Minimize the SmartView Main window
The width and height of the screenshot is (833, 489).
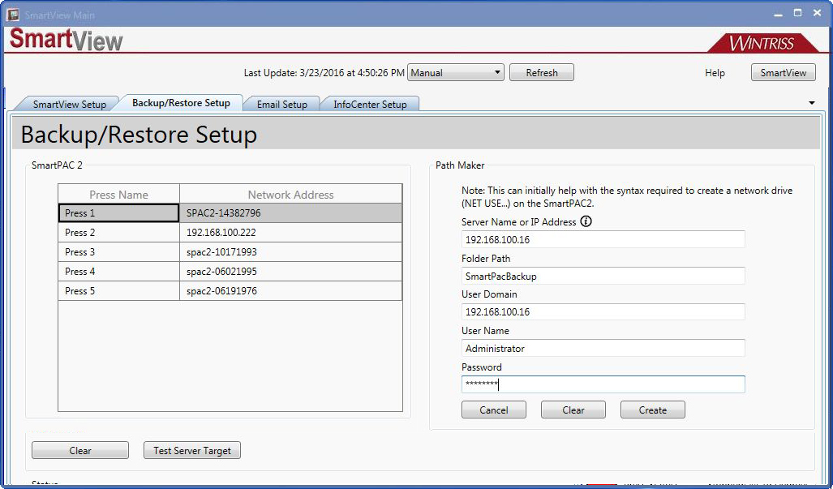(779, 14)
